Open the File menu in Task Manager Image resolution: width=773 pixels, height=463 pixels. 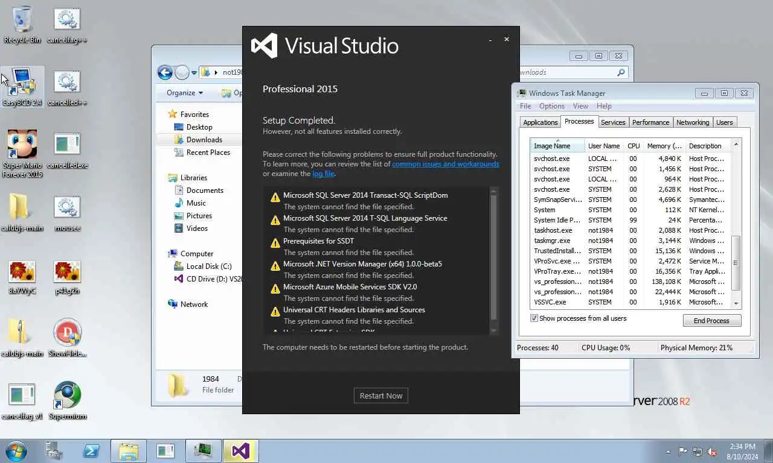pyautogui.click(x=525, y=106)
